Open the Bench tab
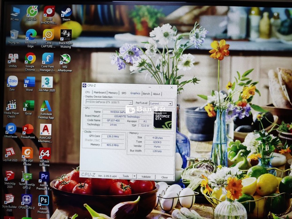 coord(146,94)
